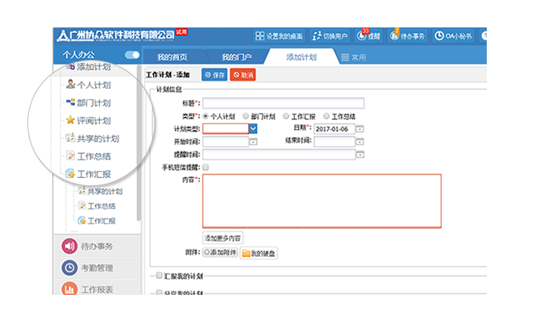540x332 pixels.
Task: Open the 计划类型 dropdown arrow
Action: tap(253, 128)
